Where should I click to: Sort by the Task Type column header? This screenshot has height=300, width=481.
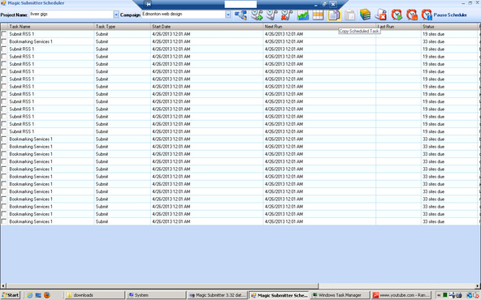point(123,27)
